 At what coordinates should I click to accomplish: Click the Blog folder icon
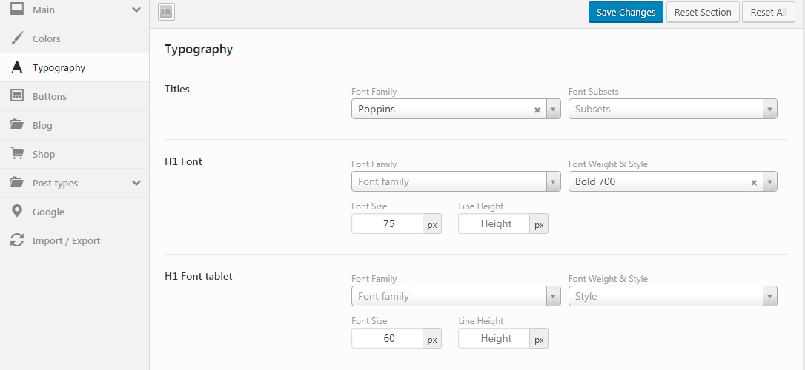click(17, 125)
